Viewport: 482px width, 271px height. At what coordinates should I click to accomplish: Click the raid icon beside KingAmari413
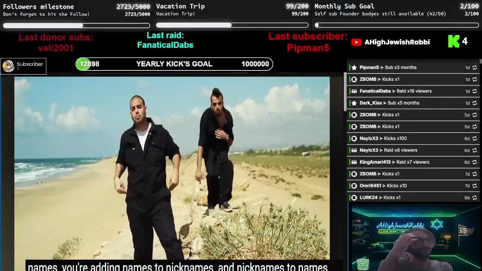[354, 162]
